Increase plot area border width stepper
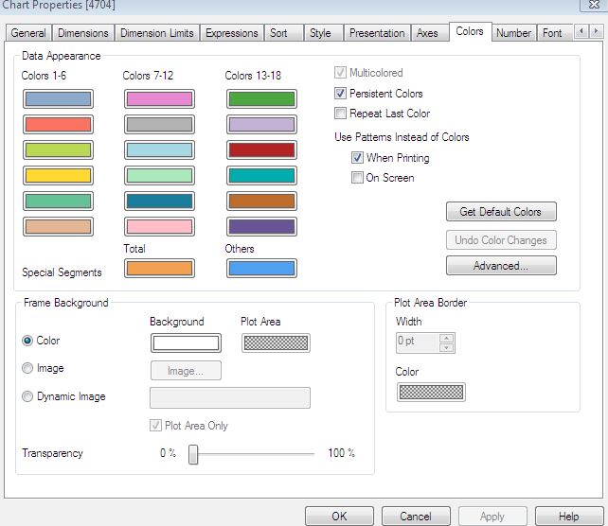 coord(447,338)
